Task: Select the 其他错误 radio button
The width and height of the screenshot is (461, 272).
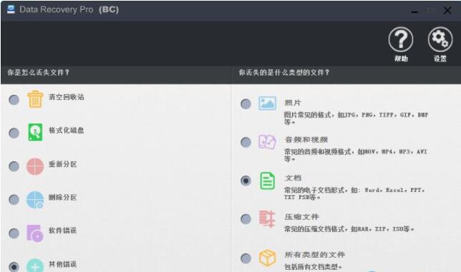Action: pos(14,266)
